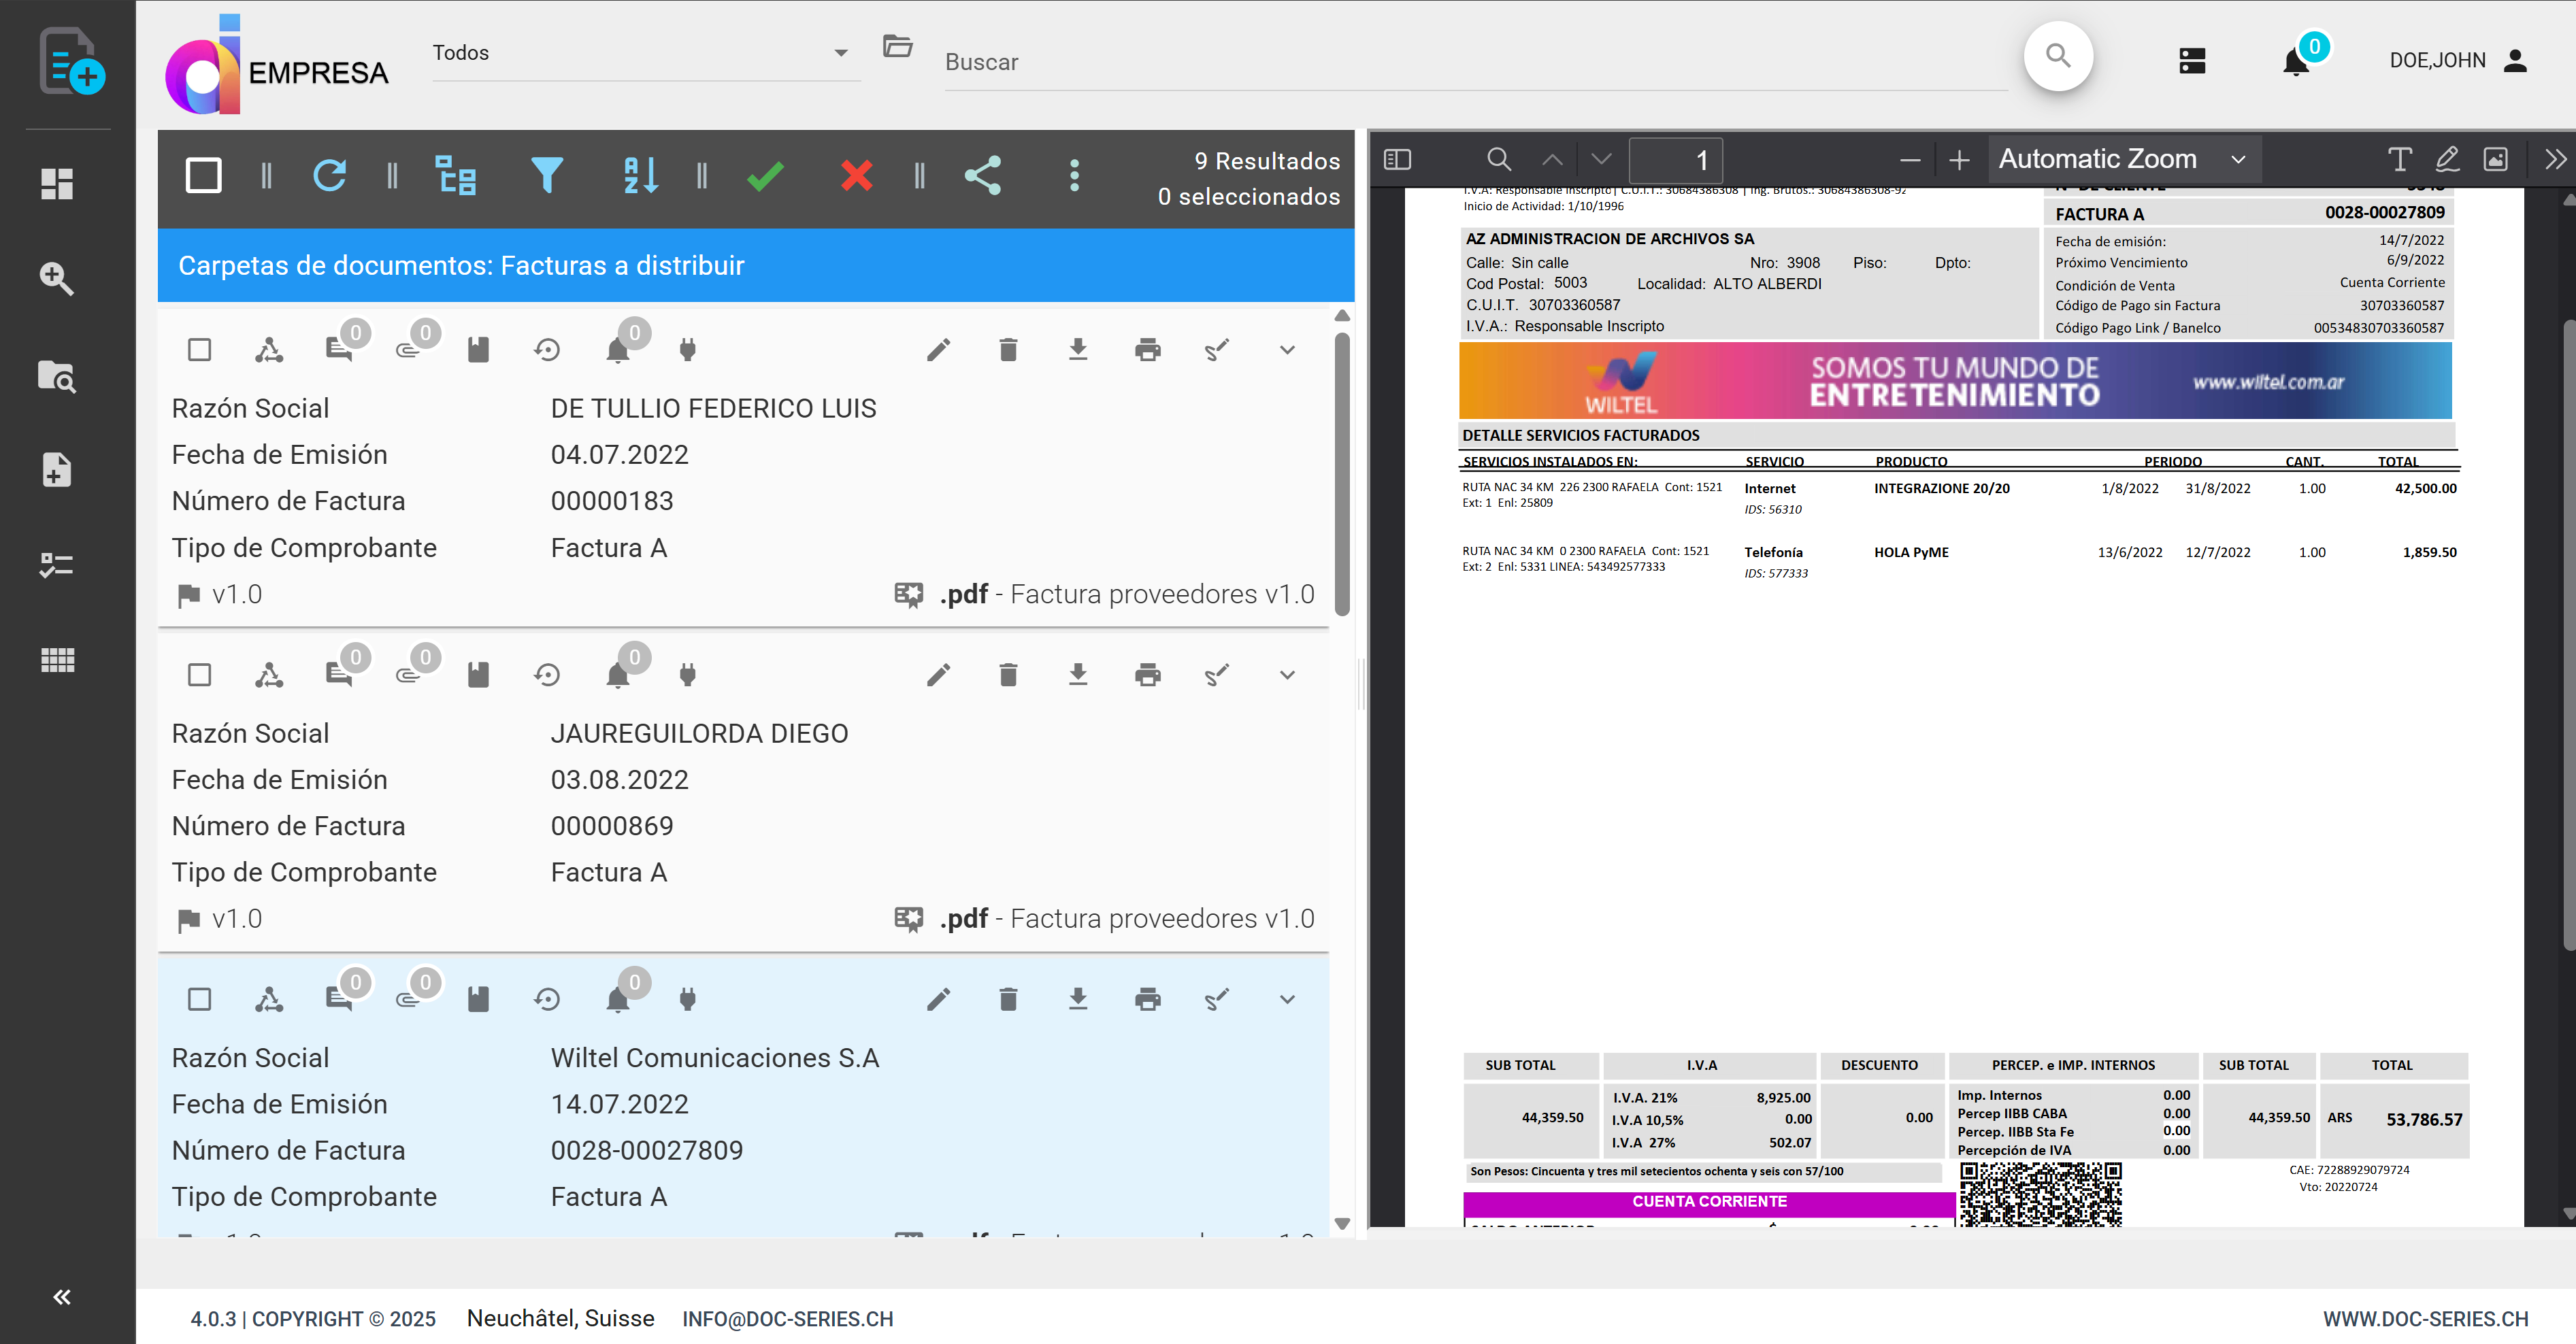Open the Automatic Zoom dropdown

(2124, 159)
